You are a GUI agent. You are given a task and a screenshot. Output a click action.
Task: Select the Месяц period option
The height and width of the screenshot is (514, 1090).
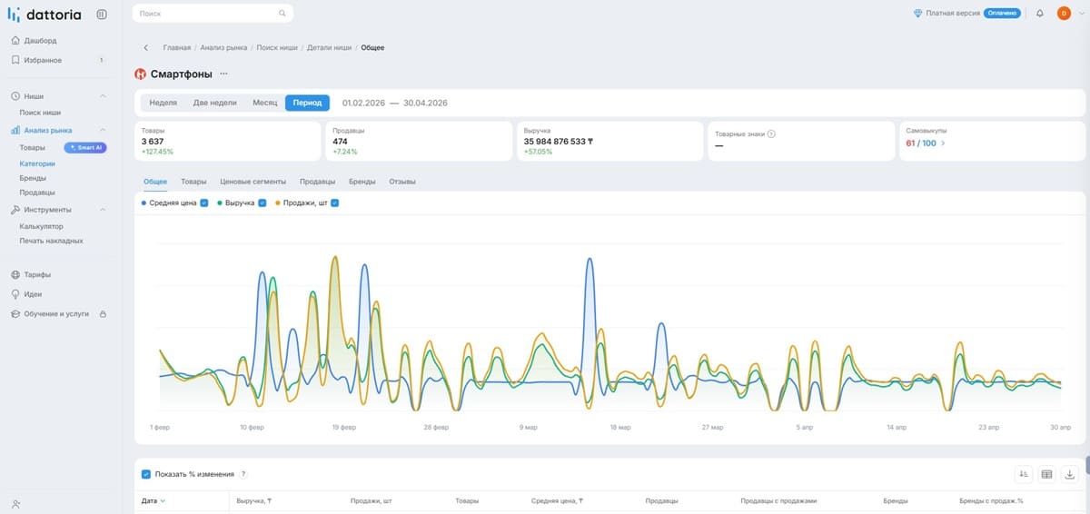point(265,103)
